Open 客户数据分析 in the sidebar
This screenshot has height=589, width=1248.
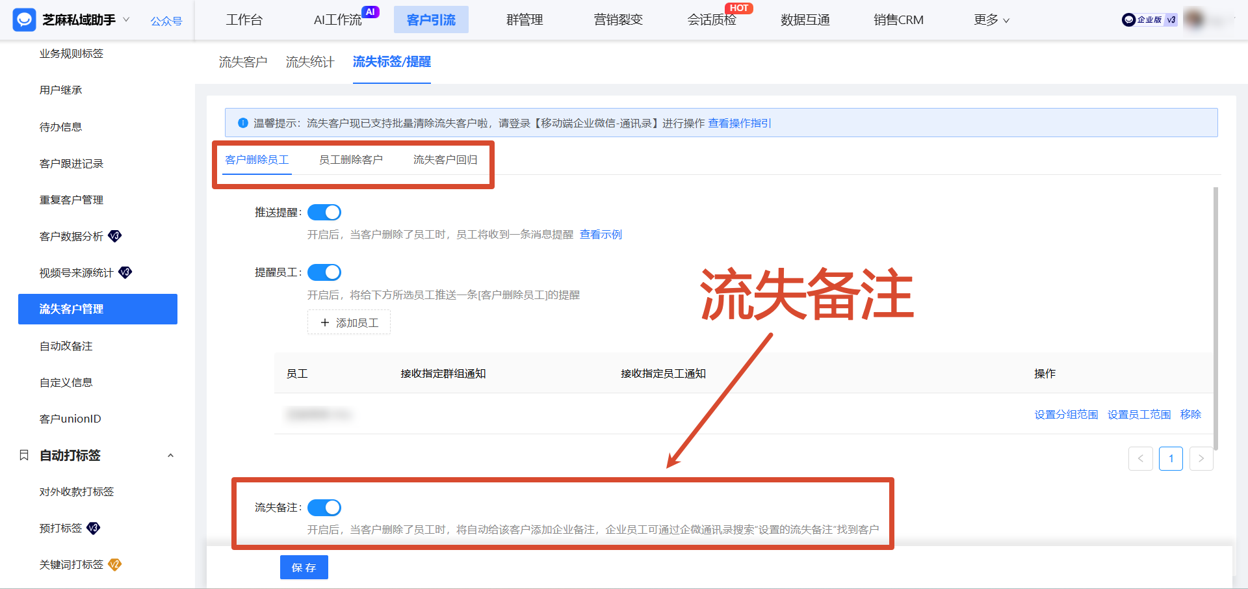71,237
